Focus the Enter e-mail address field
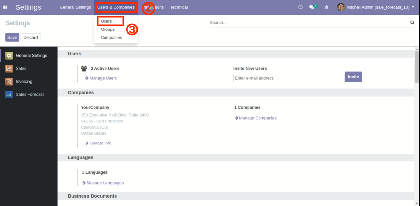Image resolution: width=420 pixels, height=206 pixels. pyautogui.click(x=289, y=78)
